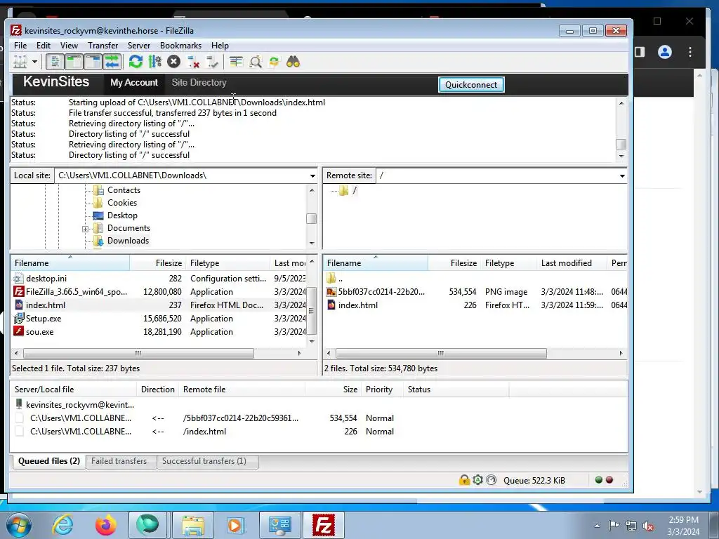Click the local file list horizontal scrollbar

138,354
